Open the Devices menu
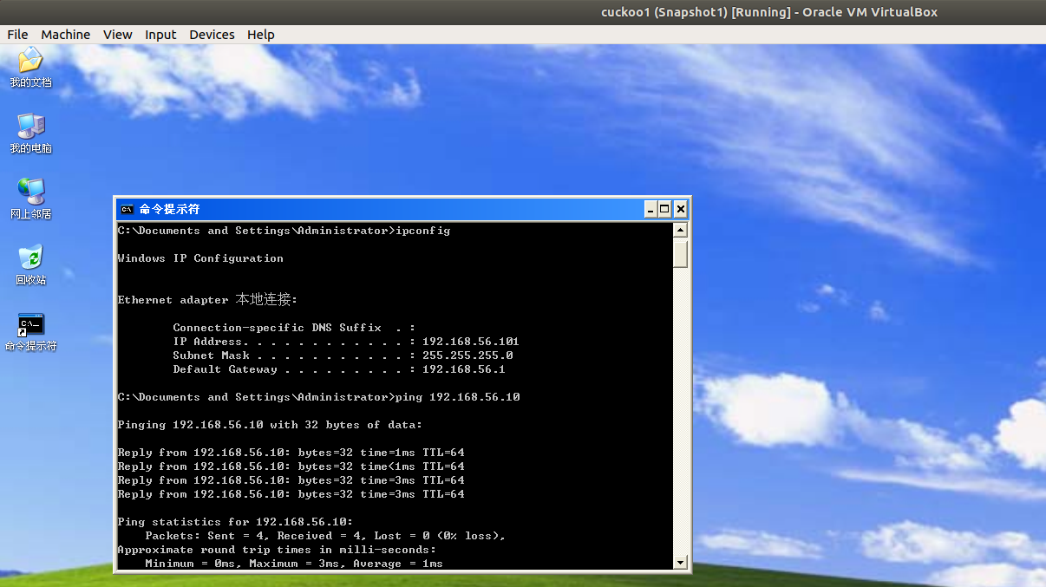Viewport: 1046px width, 587px height. (212, 35)
